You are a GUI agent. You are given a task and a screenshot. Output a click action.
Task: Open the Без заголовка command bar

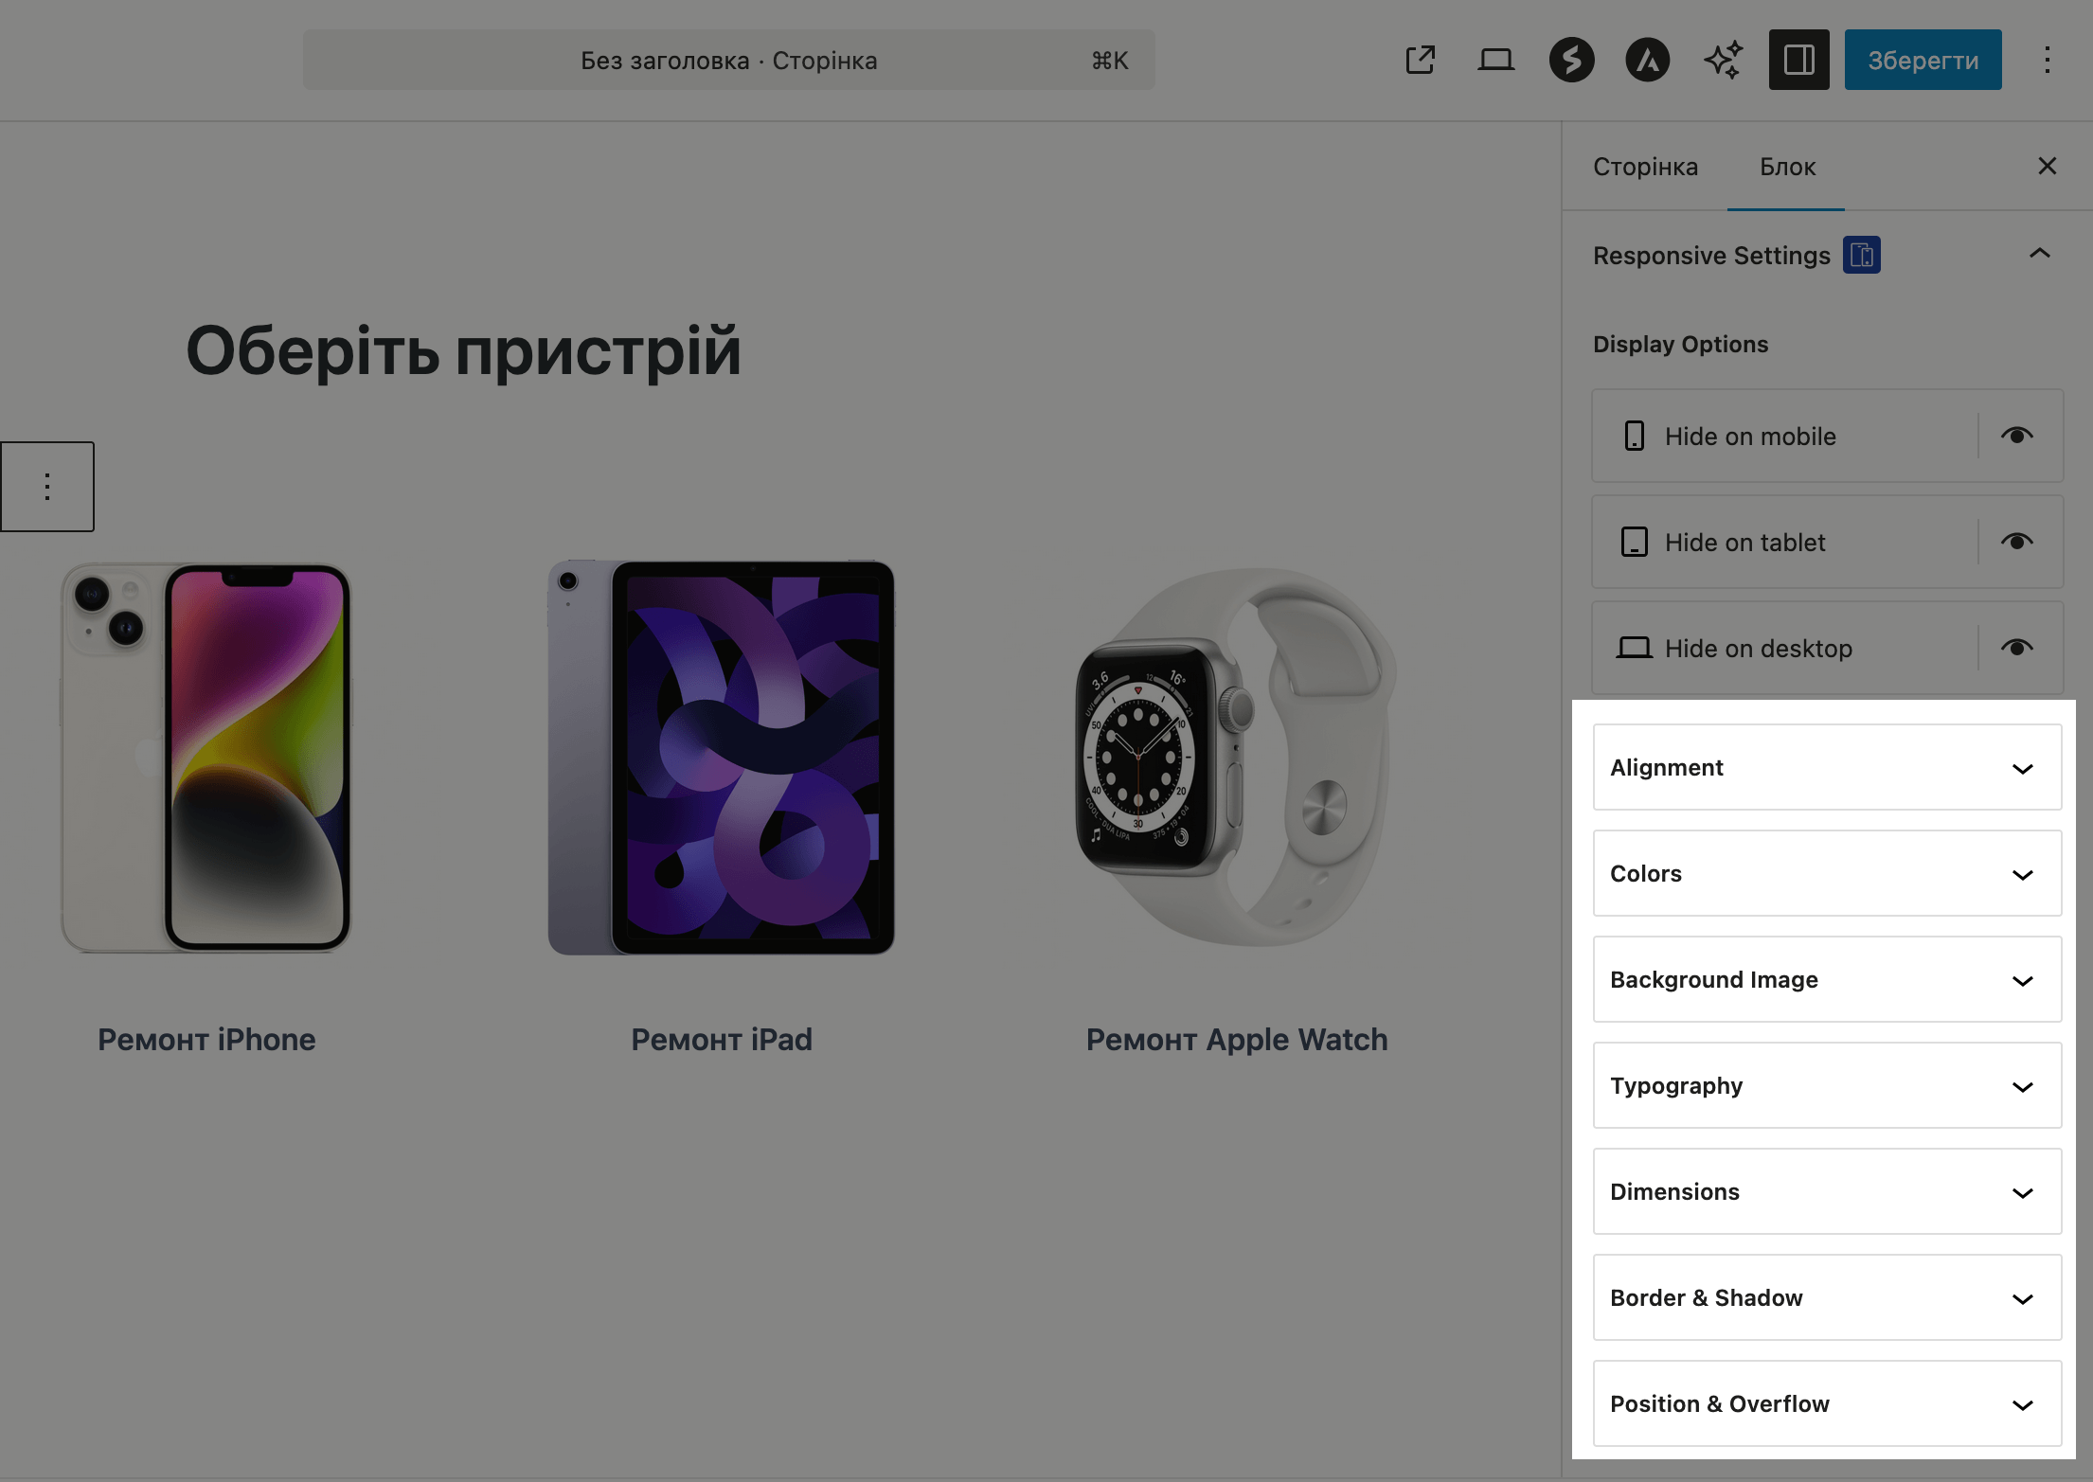pyautogui.click(x=728, y=60)
